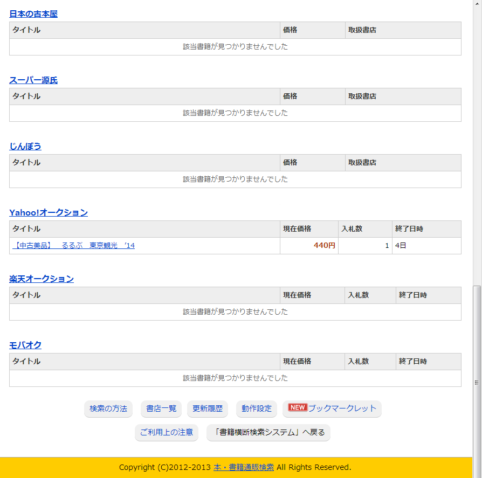Click the Yahoo!オークション 入札数 column header
The height and width of the screenshot is (478, 482).
coord(365,229)
